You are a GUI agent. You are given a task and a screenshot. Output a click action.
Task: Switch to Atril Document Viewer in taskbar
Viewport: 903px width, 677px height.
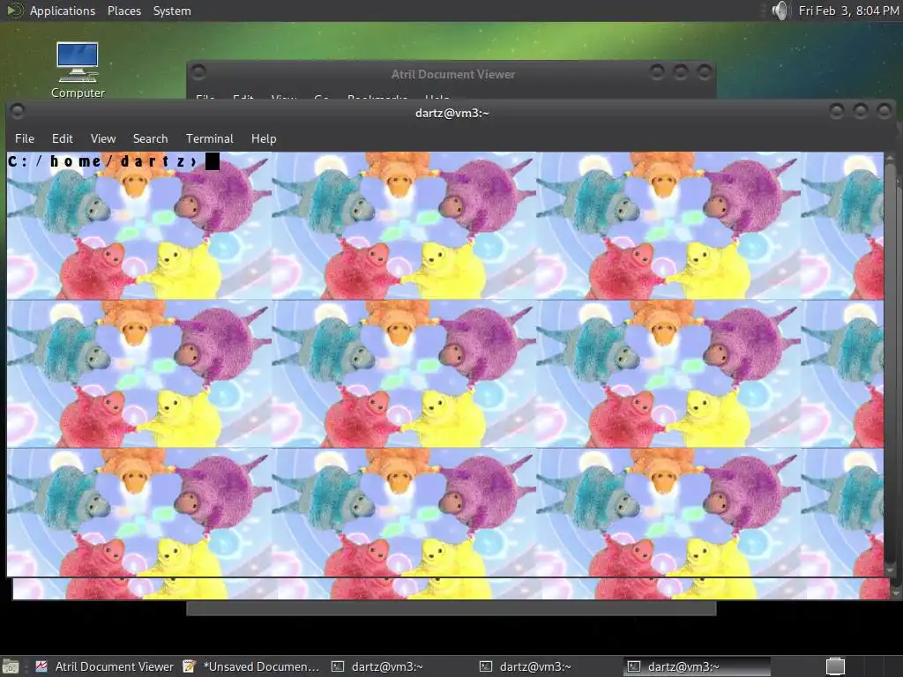(x=106, y=666)
